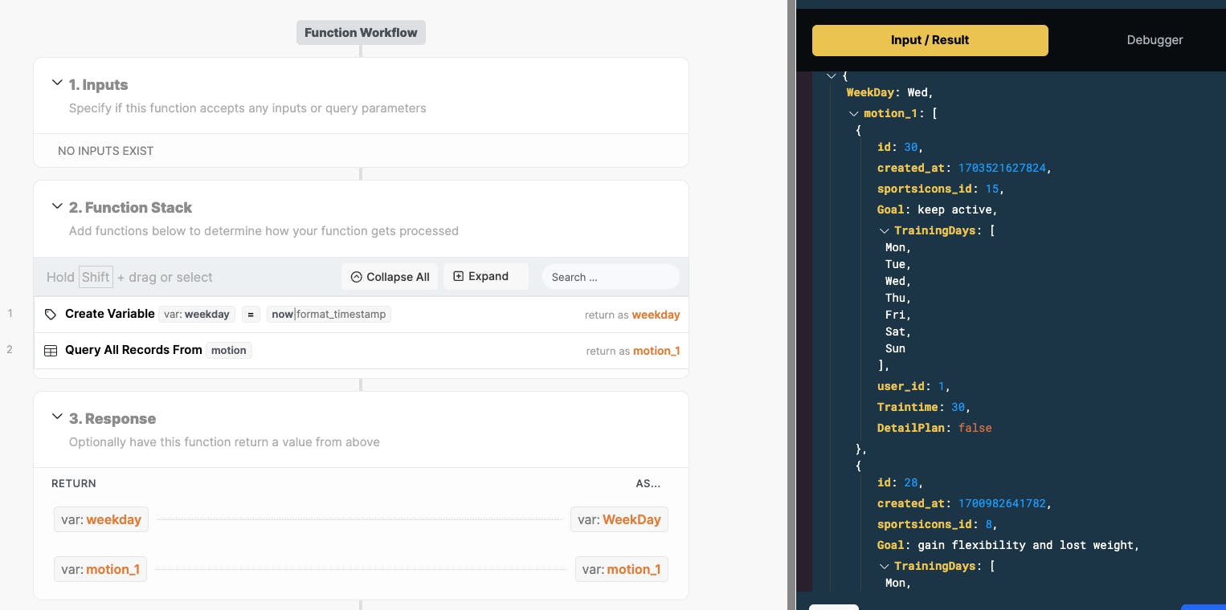This screenshot has width=1226, height=610.
Task: Collapse the 3. Response section
Action: (x=57, y=417)
